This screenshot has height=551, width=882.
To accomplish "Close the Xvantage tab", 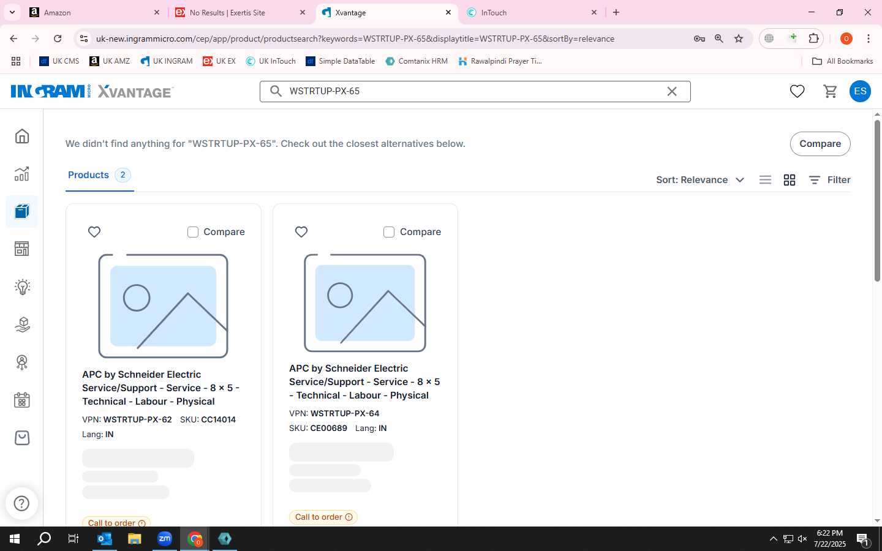I will [x=448, y=12].
